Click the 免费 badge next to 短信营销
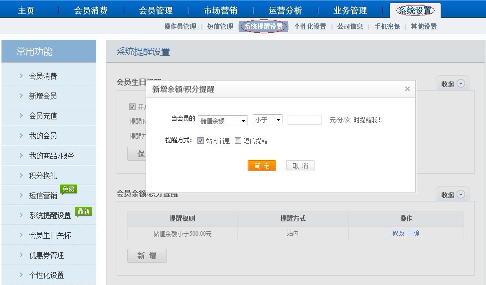Screen dimensions: 486x285 click(68, 189)
